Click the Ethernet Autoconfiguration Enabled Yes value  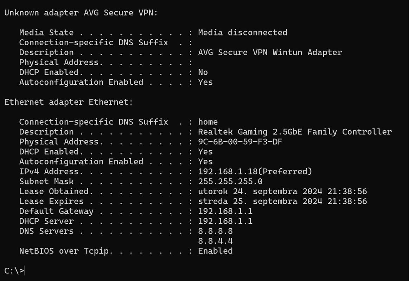coord(205,162)
